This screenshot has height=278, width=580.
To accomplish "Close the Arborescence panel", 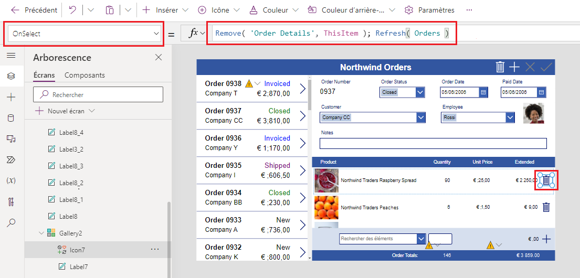I will click(159, 57).
